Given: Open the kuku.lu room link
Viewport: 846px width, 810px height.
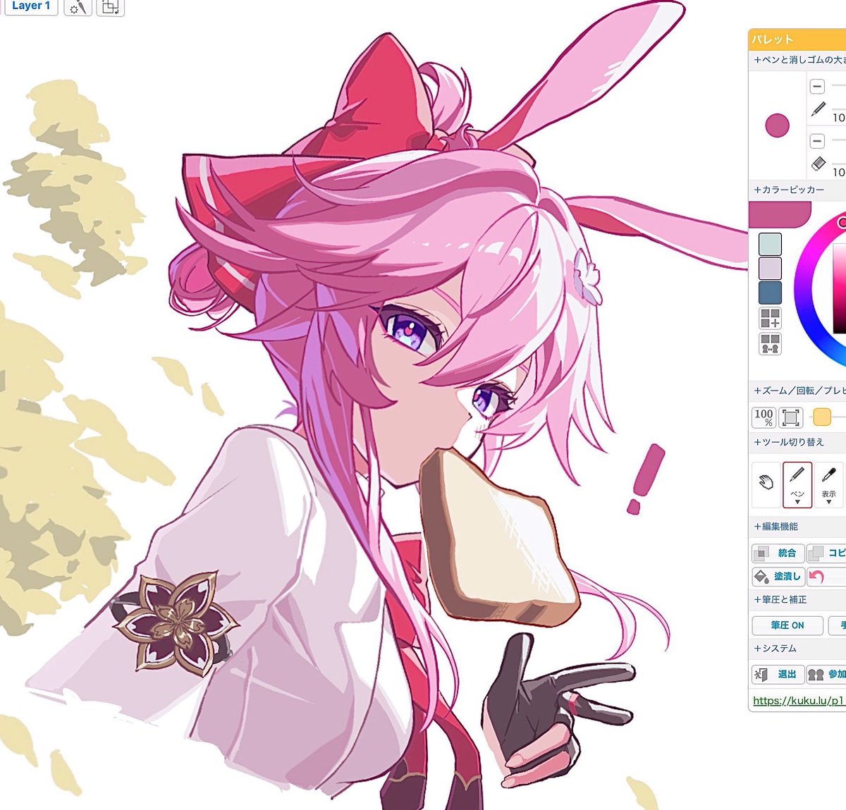Looking at the screenshot, I should tap(798, 701).
